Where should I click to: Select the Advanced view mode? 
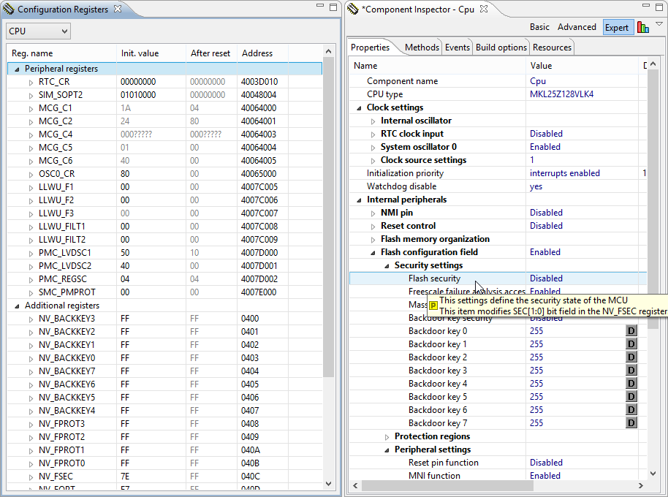[x=577, y=26]
